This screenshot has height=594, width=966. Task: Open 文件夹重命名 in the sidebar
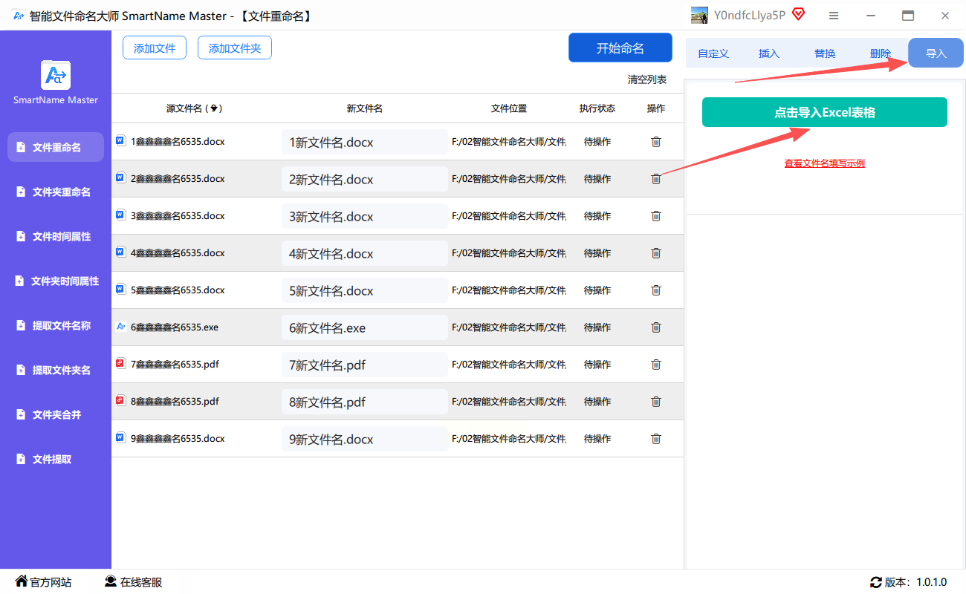pyautogui.click(x=61, y=192)
